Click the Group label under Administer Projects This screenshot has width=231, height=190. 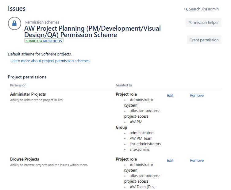[121, 127]
